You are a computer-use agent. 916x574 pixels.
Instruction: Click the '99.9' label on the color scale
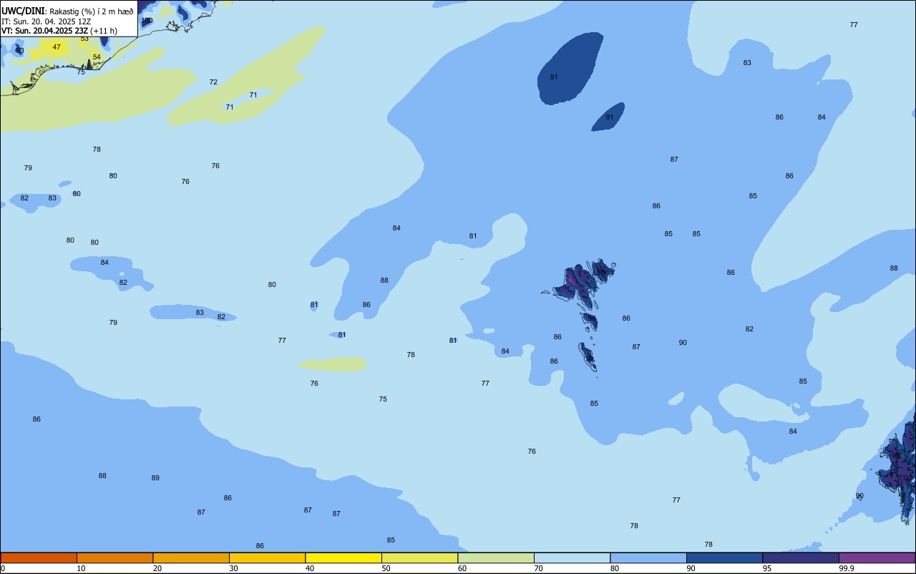pyautogui.click(x=847, y=568)
